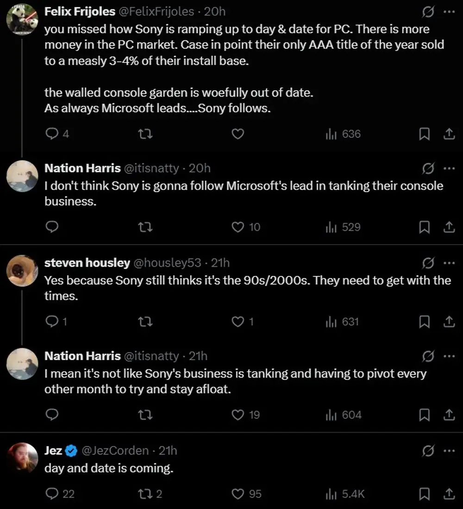Open Jez's profile via @JezCorden handle
463x509 pixels.
click(x=115, y=450)
